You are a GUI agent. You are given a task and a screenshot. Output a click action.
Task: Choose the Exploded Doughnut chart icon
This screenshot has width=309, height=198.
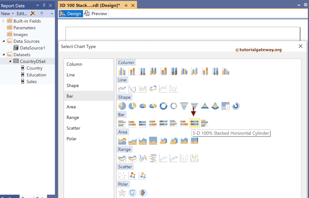click(174, 106)
